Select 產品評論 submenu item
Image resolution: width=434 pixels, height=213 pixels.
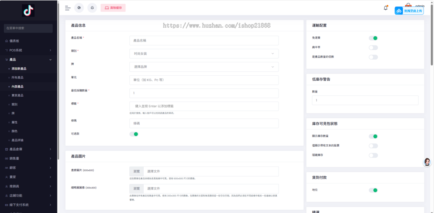coord(17,140)
